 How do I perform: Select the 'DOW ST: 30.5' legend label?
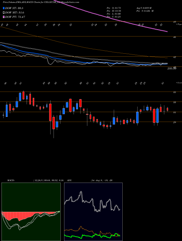pyautogui.click(x=14, y=8)
